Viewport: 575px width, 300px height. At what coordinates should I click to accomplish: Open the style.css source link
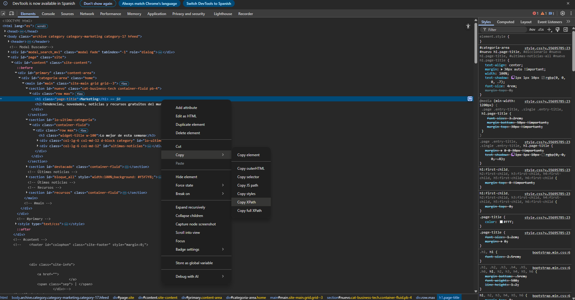(547, 48)
